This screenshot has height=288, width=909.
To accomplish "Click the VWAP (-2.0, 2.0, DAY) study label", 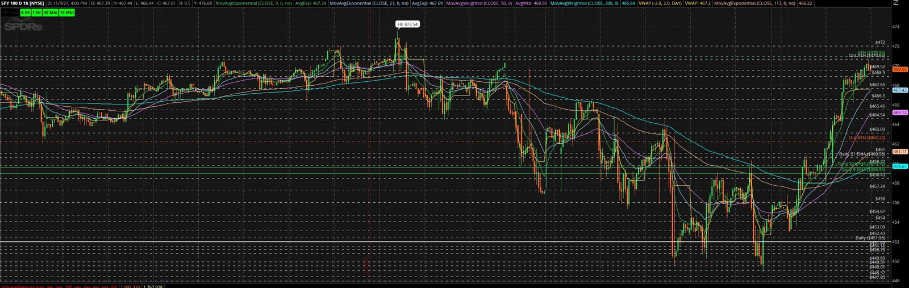I will click(x=660, y=3).
